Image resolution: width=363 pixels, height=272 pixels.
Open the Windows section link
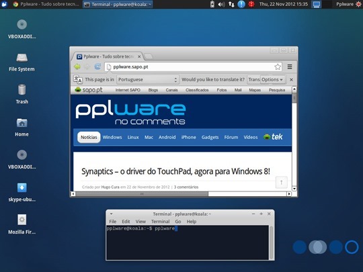click(112, 137)
